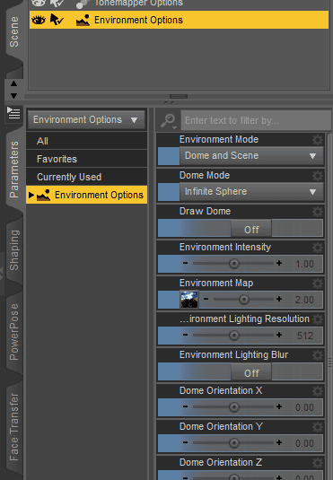Click the Environment Intensity slider handle
The height and width of the screenshot is (480, 333).
tap(234, 264)
